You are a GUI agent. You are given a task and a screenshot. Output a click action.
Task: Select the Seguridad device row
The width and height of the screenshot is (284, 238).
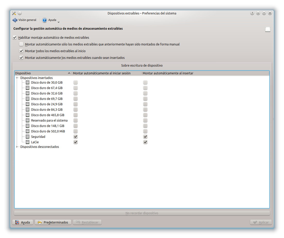click(142, 137)
